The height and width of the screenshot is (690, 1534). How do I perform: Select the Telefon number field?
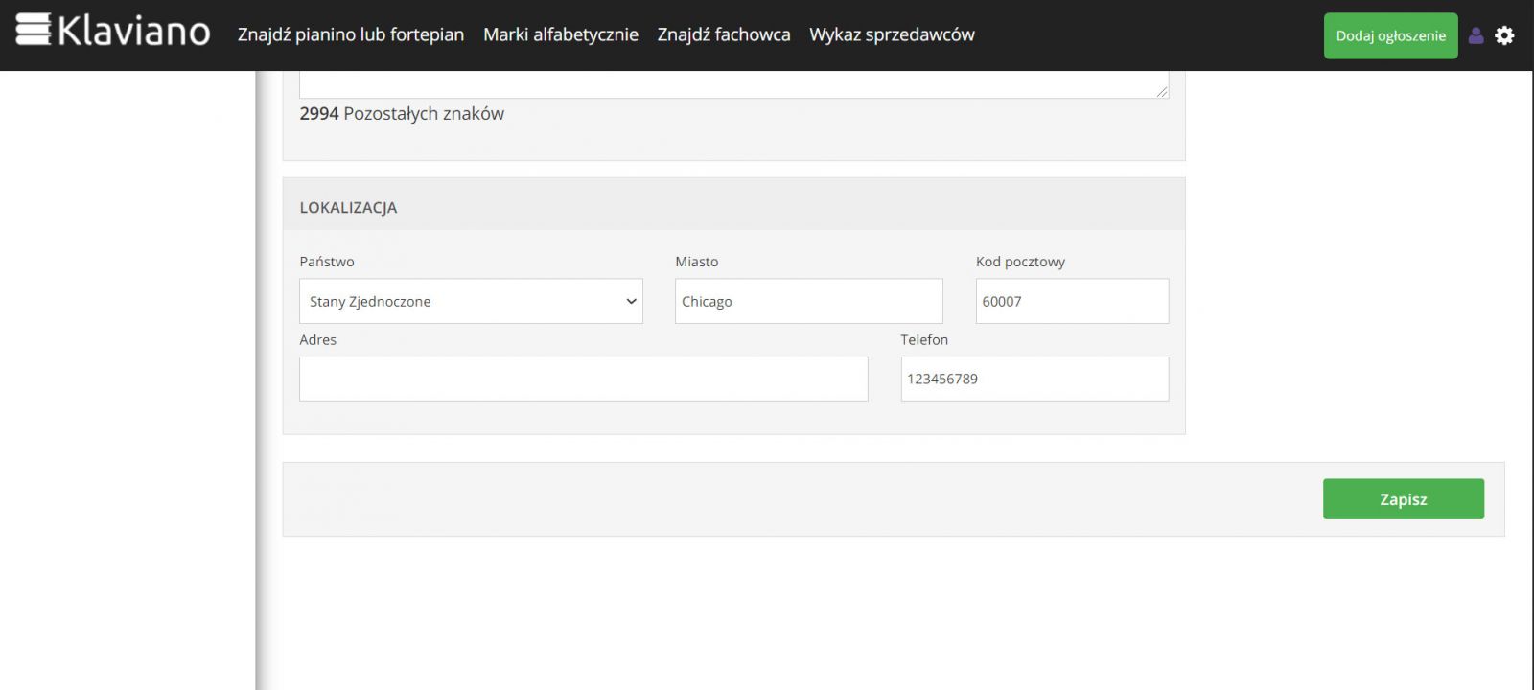[1034, 379]
